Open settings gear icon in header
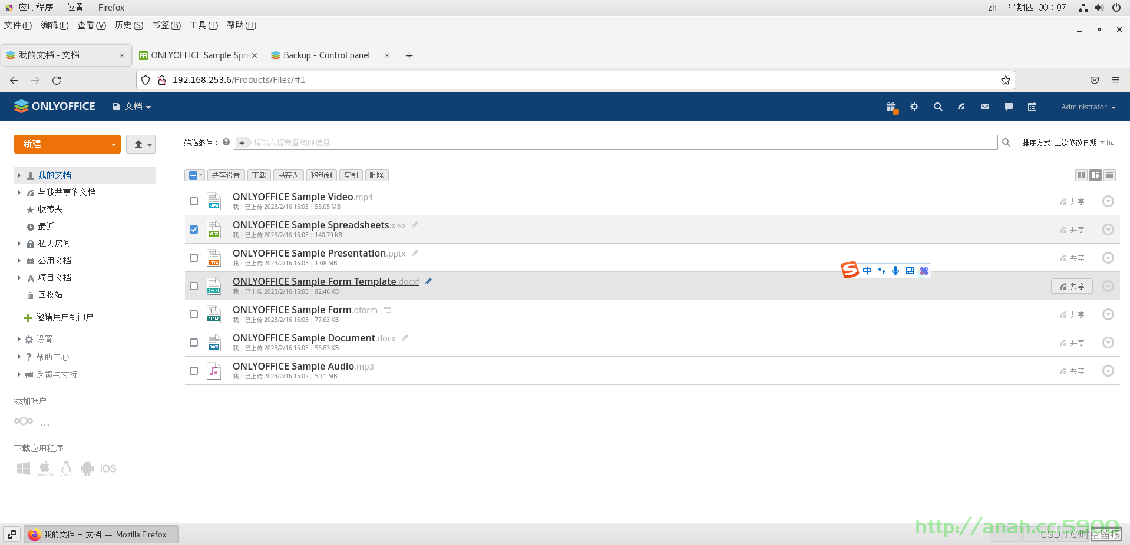 pos(914,107)
